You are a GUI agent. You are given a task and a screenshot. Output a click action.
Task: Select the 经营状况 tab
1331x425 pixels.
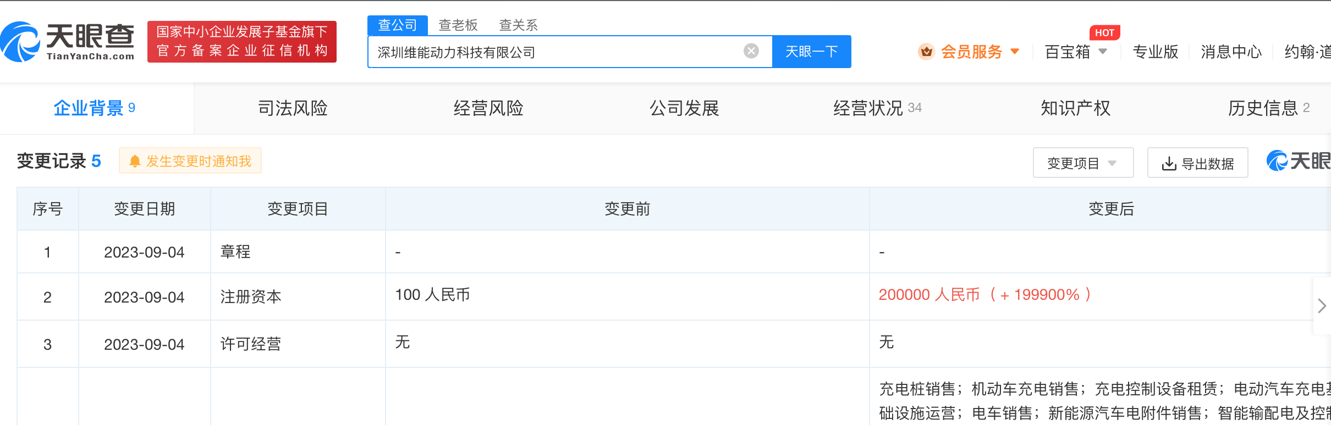point(868,108)
